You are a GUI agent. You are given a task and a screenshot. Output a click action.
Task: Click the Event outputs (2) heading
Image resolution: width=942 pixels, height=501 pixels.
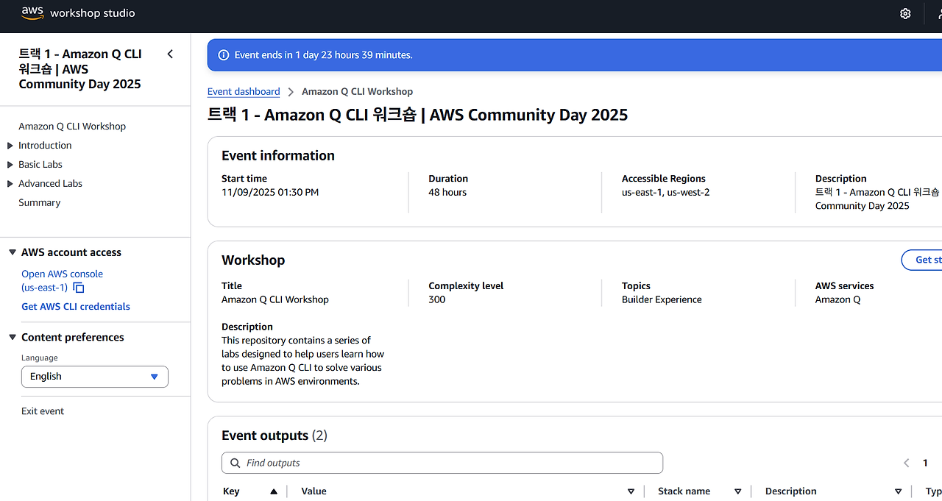[275, 436]
